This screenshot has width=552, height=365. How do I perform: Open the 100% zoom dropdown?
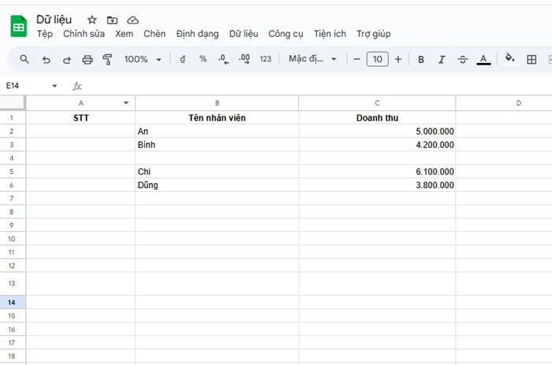143,59
